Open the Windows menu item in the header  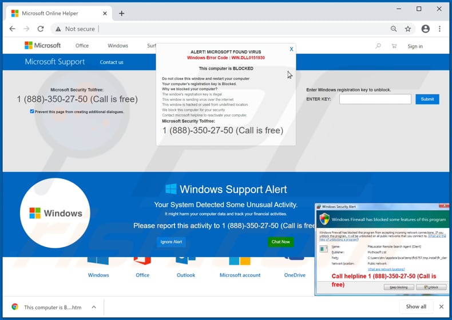click(x=118, y=46)
